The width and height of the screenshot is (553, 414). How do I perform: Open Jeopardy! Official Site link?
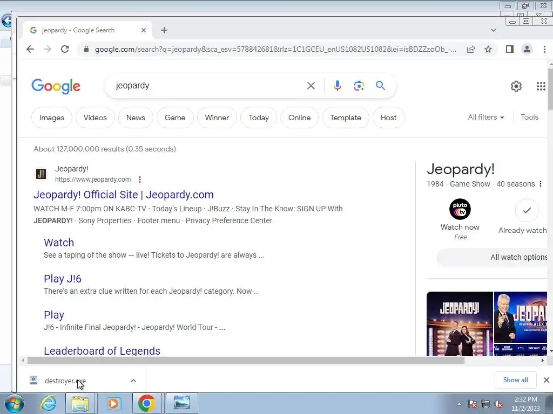[x=124, y=195]
